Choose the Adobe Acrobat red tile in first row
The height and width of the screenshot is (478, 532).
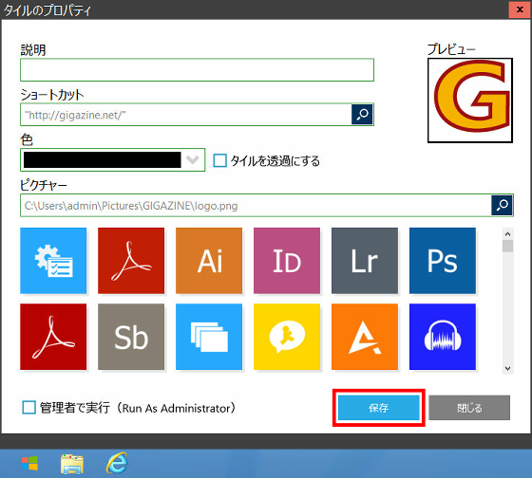point(131,261)
